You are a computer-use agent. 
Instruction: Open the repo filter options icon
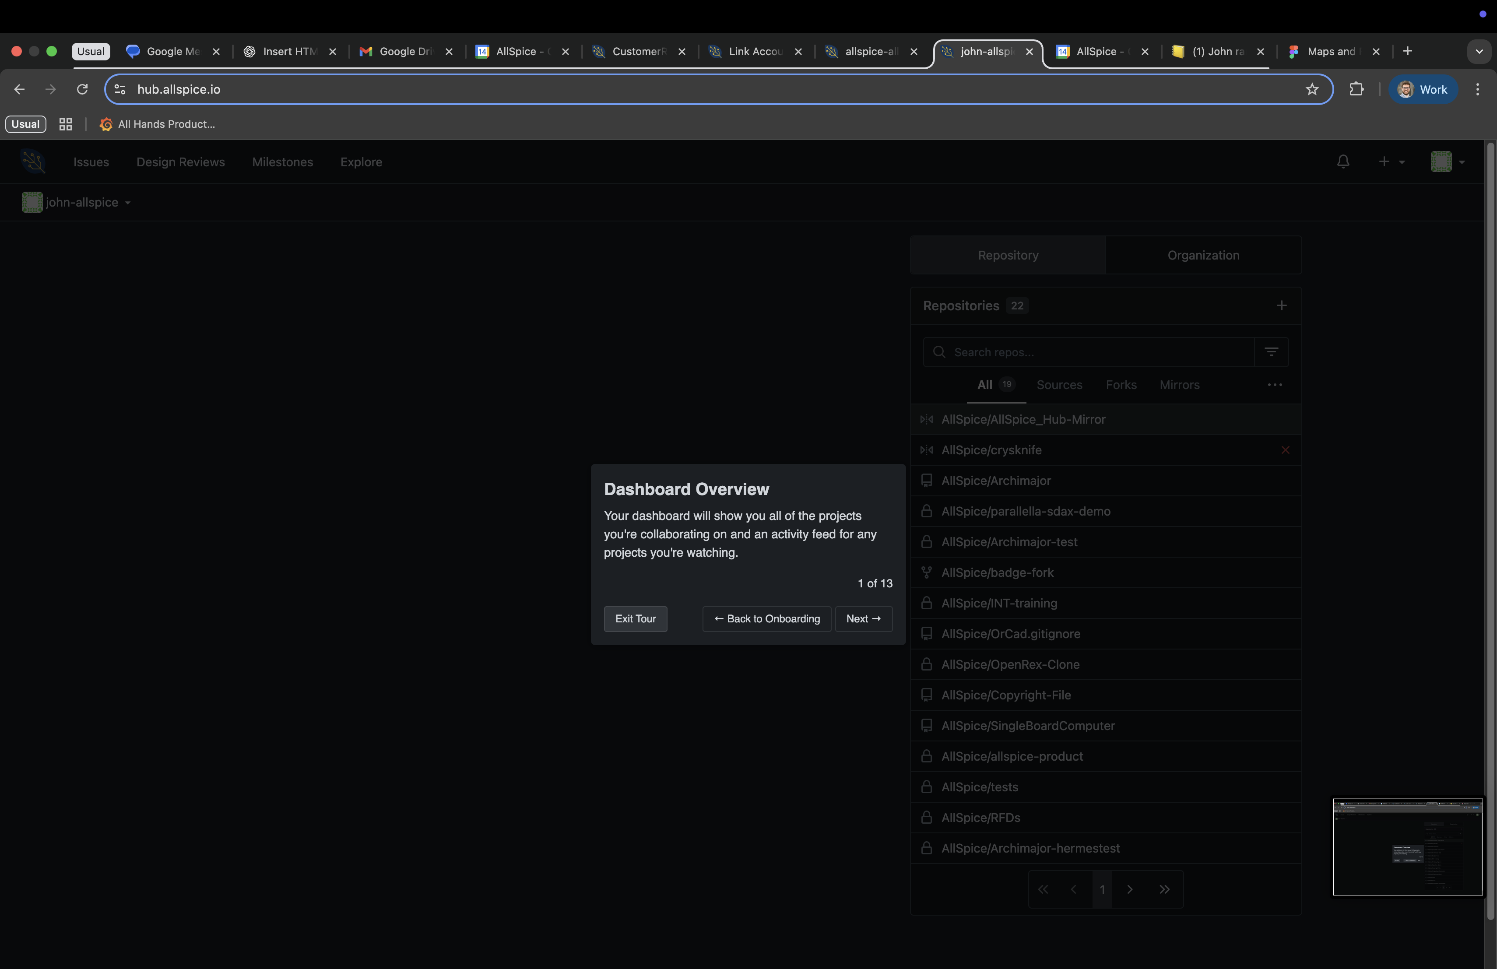click(1271, 352)
